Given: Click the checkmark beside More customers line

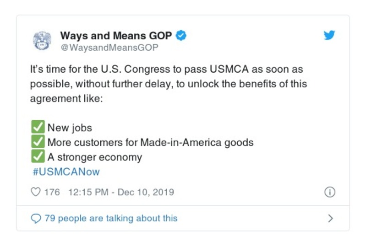Looking at the screenshot, I should coord(38,142).
